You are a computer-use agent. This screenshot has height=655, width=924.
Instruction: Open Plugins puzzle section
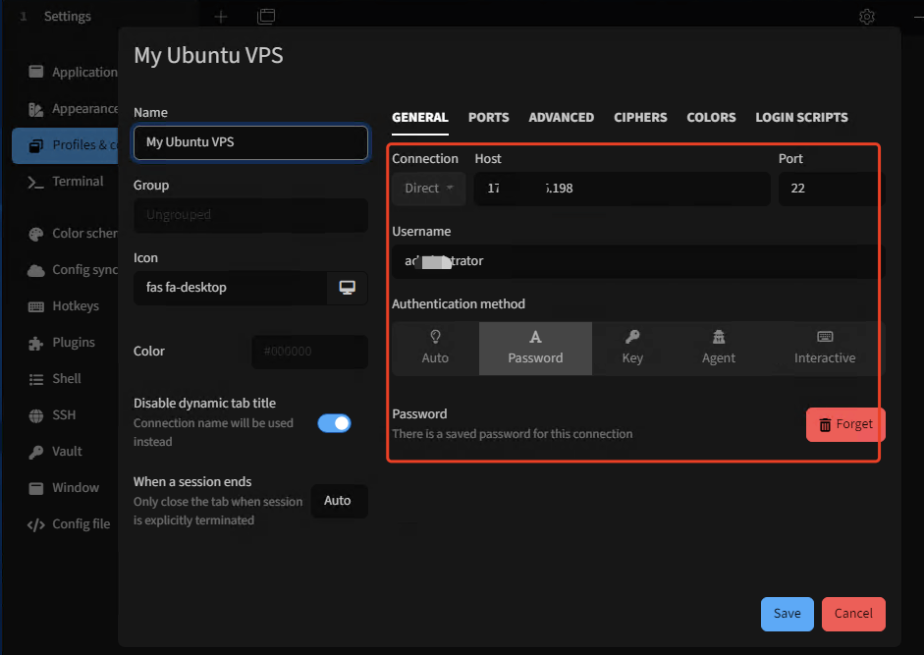61,343
